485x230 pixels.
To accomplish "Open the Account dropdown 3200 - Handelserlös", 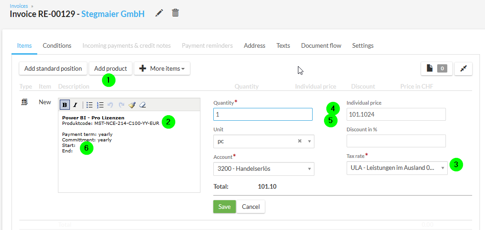I will (264, 169).
